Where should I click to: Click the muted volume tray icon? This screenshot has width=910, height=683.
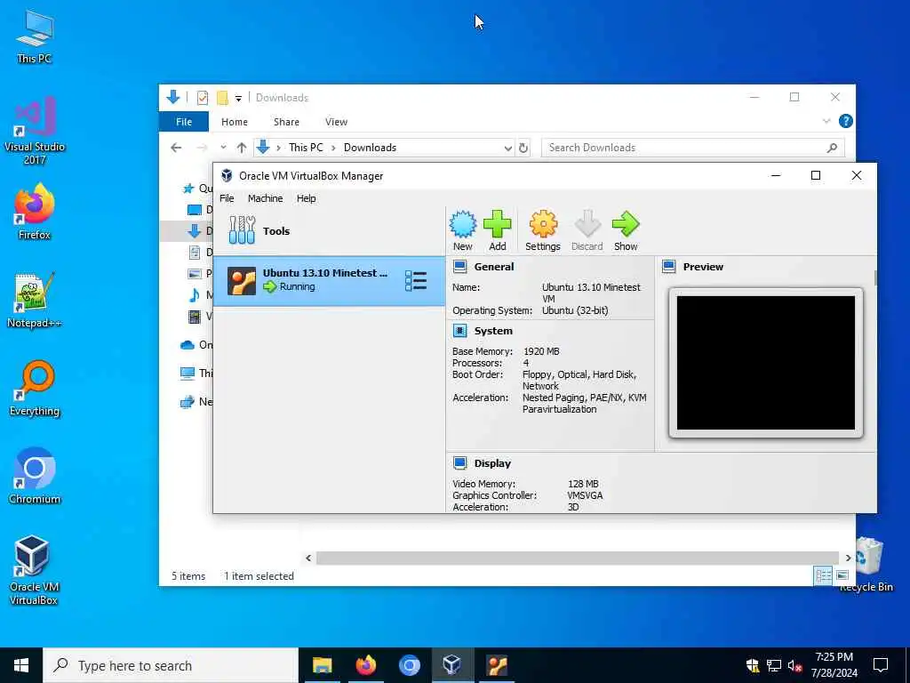coord(794,665)
